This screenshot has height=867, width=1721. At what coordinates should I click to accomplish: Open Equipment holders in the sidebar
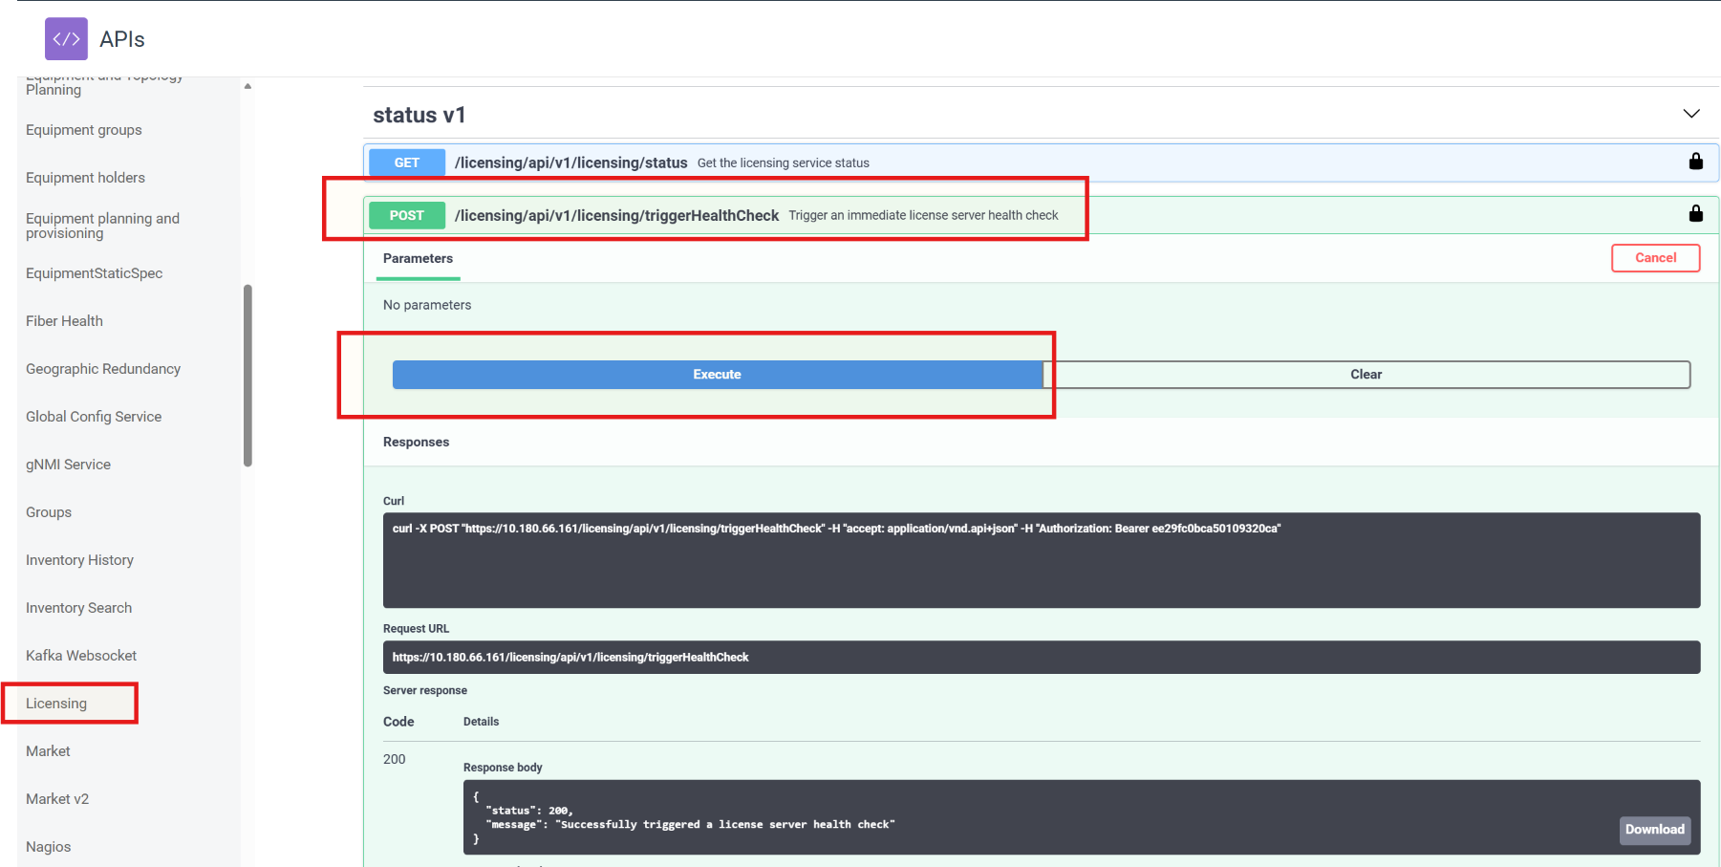point(85,178)
